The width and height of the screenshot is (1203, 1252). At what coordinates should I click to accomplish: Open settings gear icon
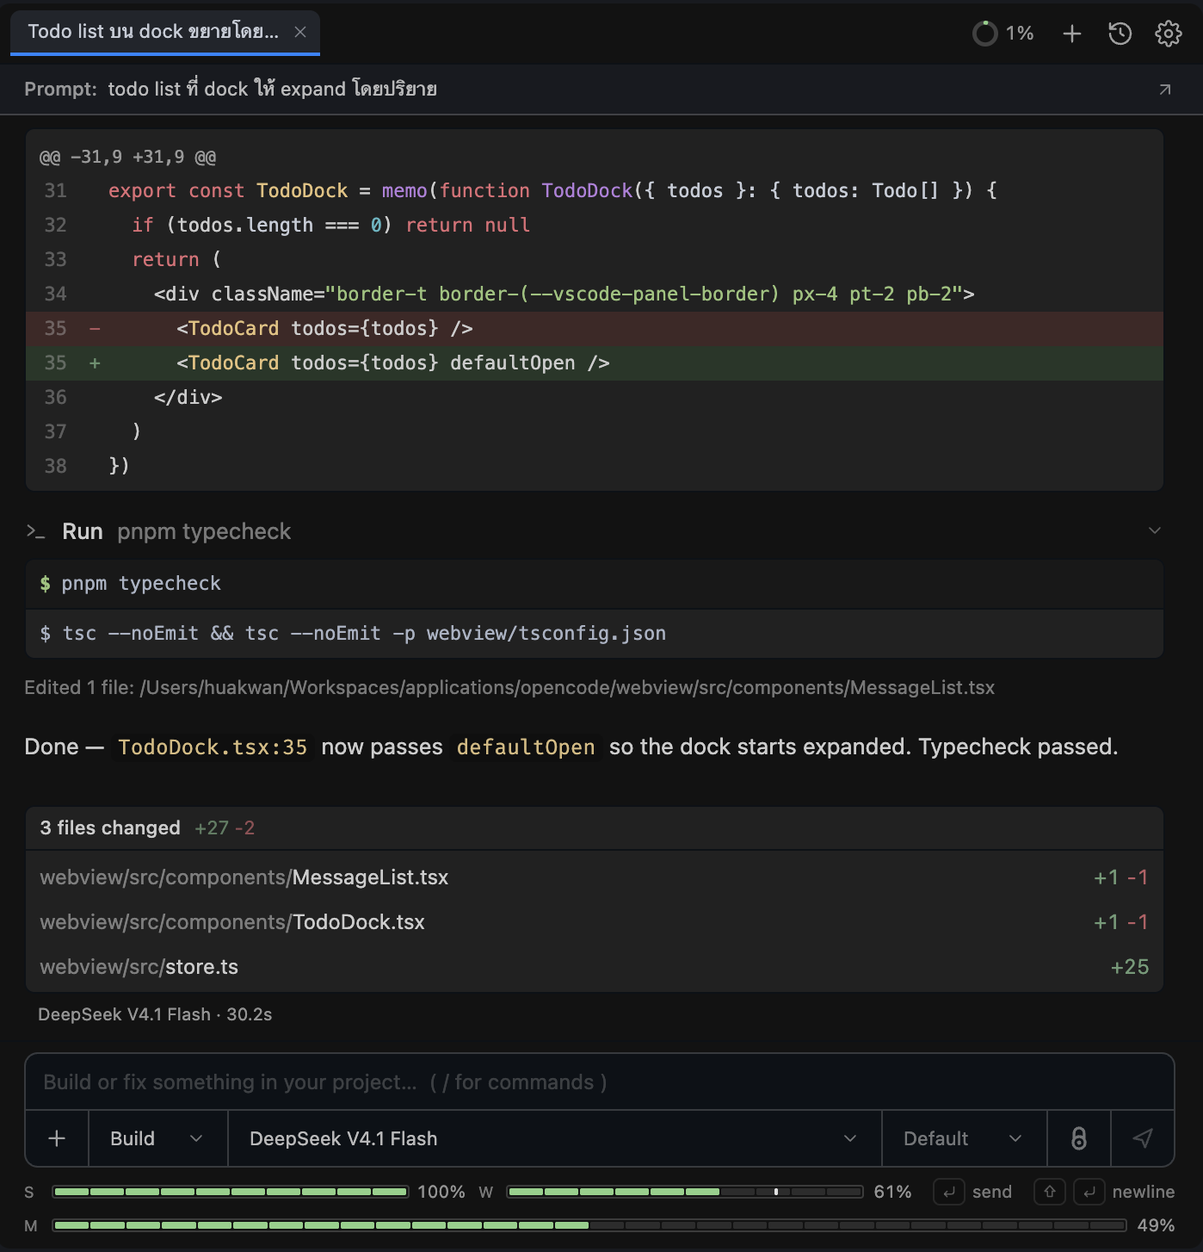point(1169,34)
